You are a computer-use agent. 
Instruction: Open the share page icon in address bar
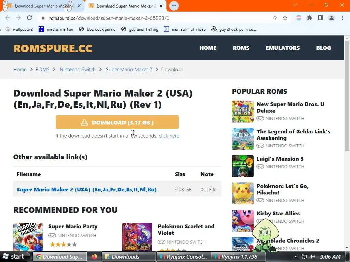[274, 18]
